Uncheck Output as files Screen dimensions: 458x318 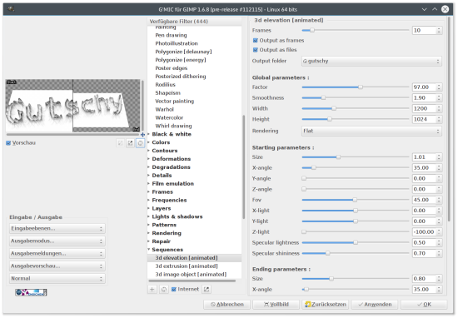(256, 50)
